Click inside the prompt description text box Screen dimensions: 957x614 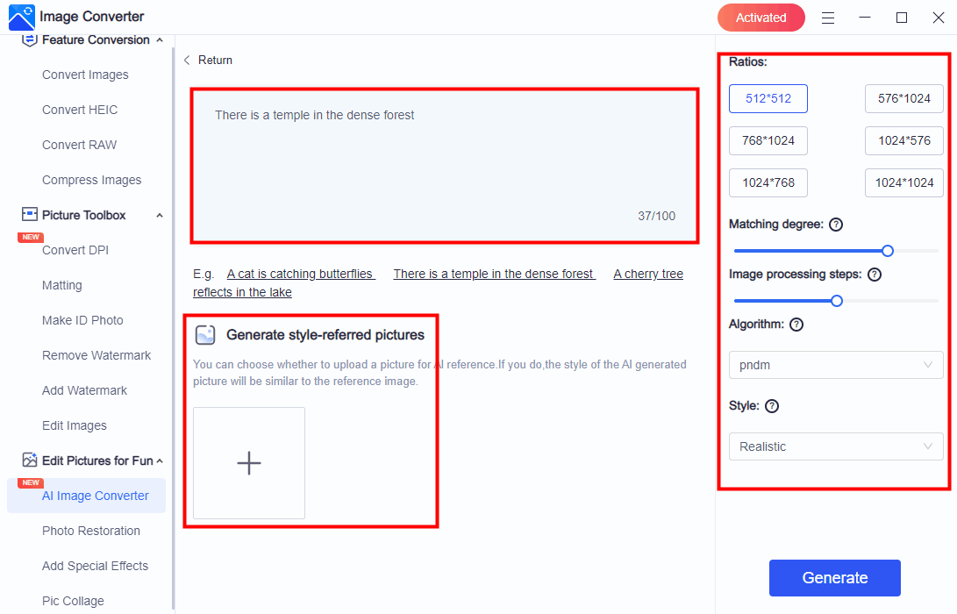(444, 167)
